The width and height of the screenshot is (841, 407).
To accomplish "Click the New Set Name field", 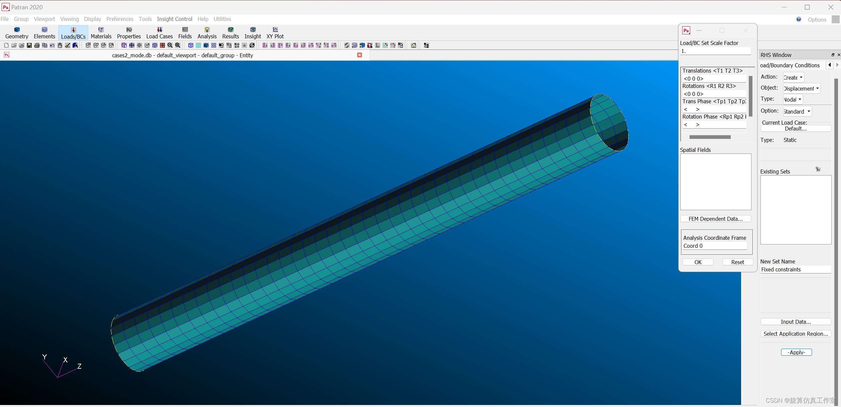I will point(796,269).
